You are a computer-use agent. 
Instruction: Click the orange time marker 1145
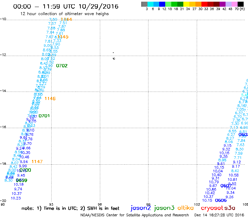coord(63,37)
